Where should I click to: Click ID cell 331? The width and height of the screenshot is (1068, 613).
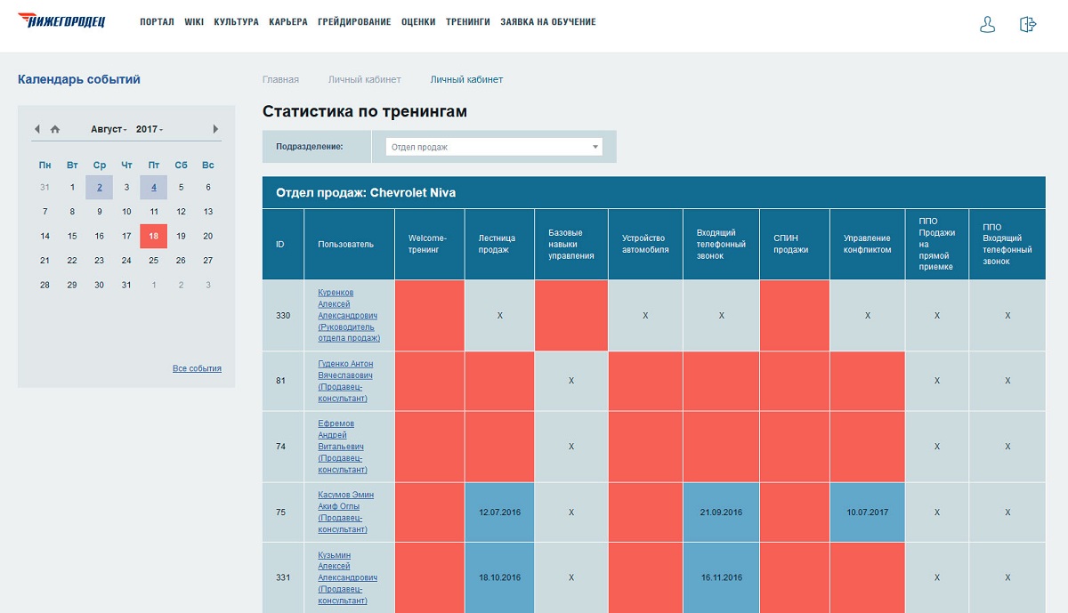tap(283, 578)
